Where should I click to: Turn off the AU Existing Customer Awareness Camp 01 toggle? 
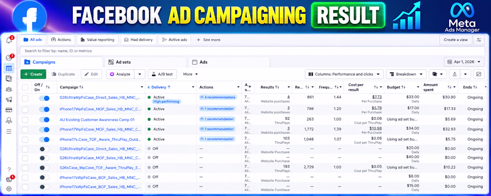click(44, 119)
